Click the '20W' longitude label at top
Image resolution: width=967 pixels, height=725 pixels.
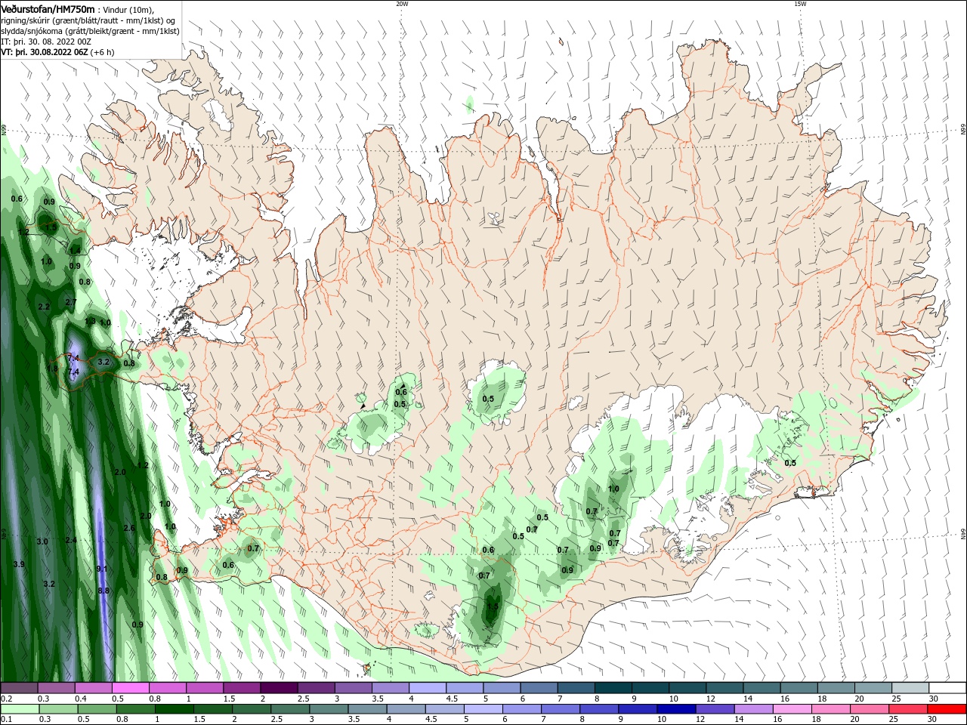click(402, 4)
